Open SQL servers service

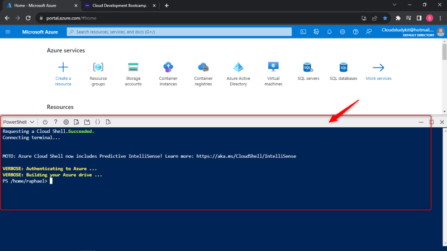308,71
